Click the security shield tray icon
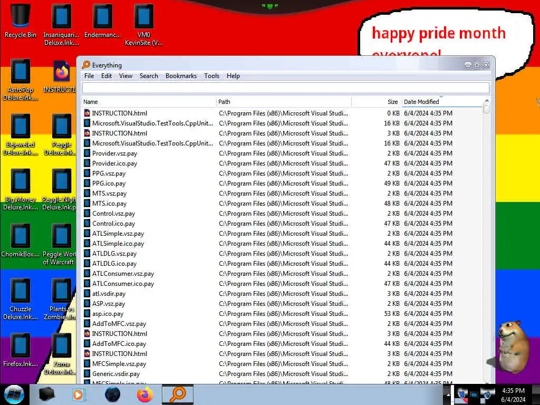 point(462,394)
